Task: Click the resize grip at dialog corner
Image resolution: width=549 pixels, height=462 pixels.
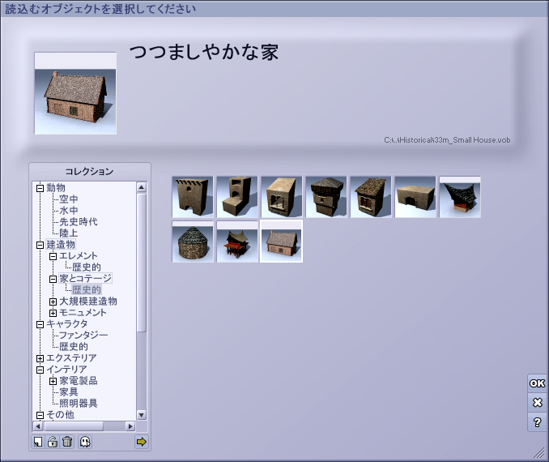Action: click(x=538, y=453)
